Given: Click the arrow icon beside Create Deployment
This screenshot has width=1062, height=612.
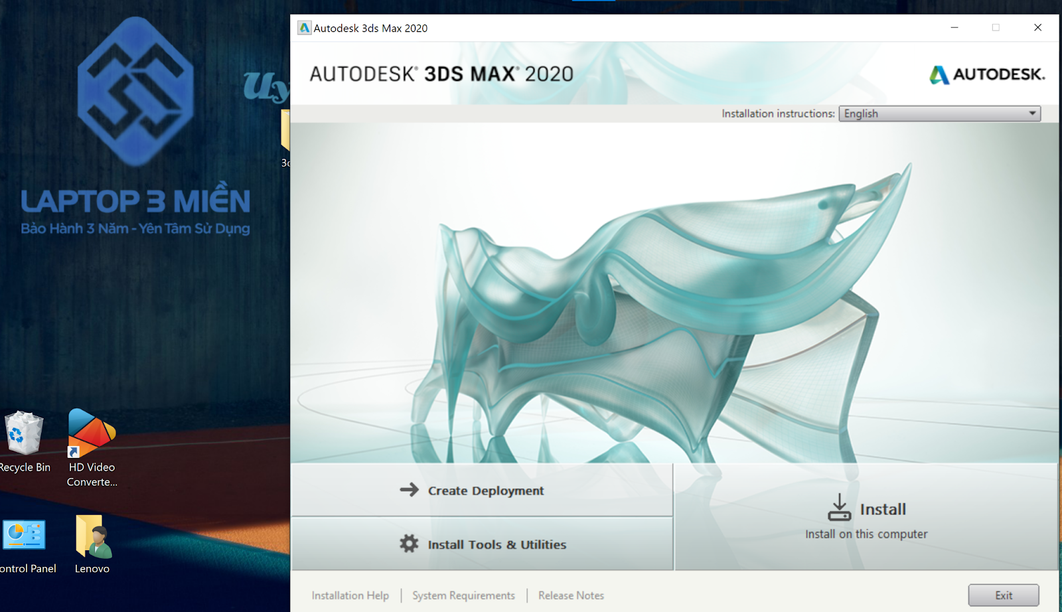Looking at the screenshot, I should pyautogui.click(x=409, y=490).
